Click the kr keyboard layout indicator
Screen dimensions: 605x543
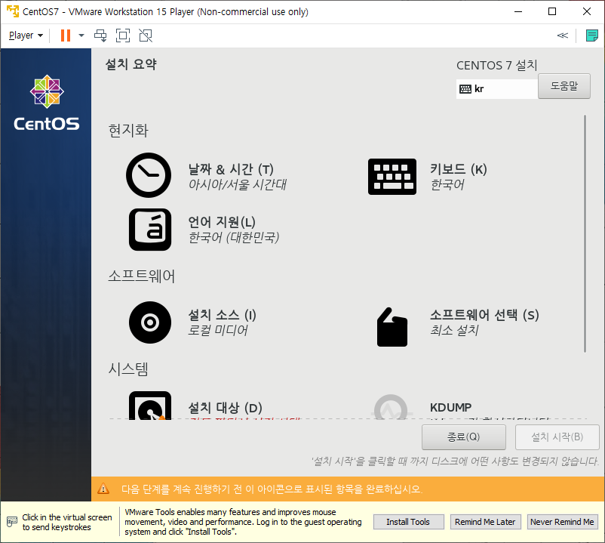click(x=497, y=89)
